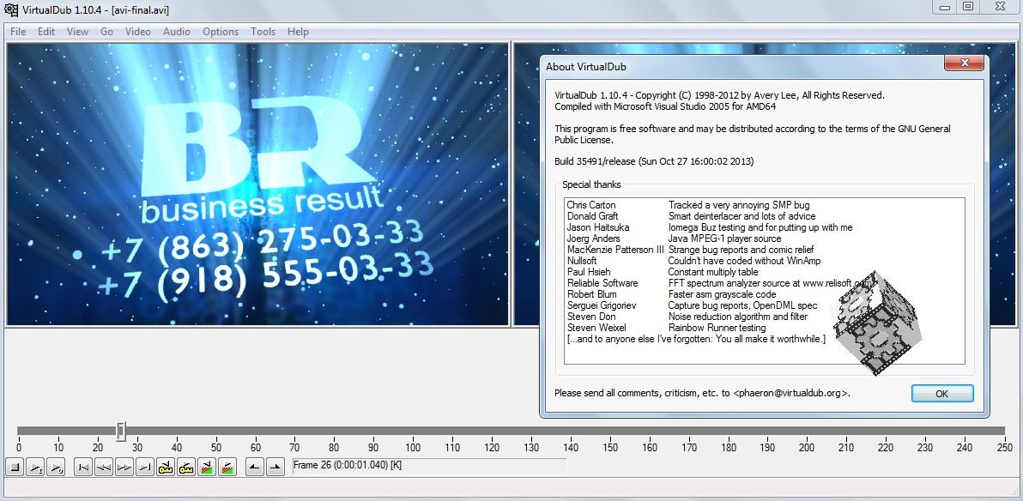Click 'Java MPEG-1 player source' text
This screenshot has height=501, width=1023.
pos(725,238)
